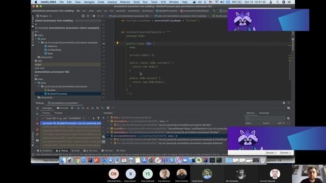Hide the Project tool window
Viewport: 326px width, 183px height.
click(x=98, y=16)
